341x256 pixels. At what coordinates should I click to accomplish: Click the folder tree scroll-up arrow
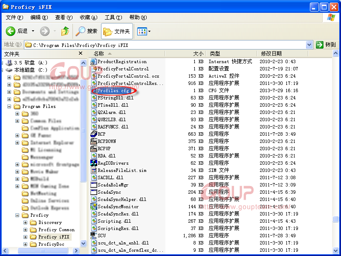coord(83,63)
